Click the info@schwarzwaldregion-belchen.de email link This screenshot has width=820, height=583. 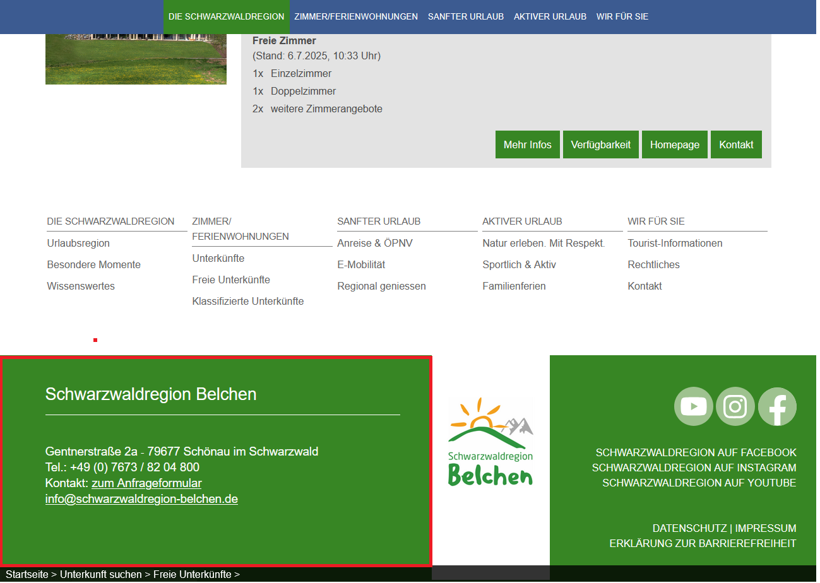click(x=141, y=499)
